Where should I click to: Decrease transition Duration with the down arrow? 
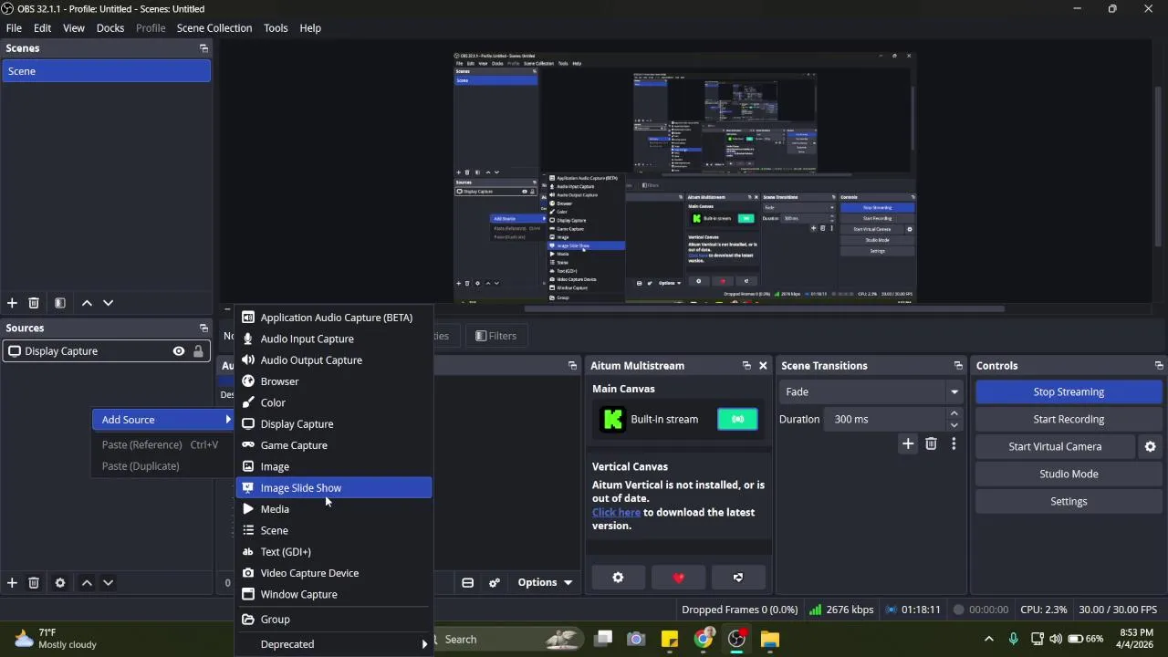[x=954, y=426]
